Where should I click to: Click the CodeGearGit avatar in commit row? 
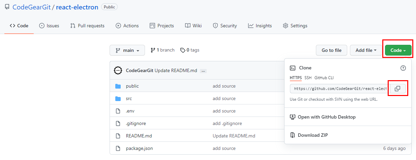pyautogui.click(x=118, y=71)
